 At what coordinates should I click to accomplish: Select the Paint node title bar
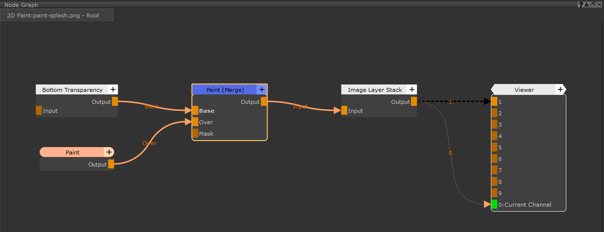72,153
